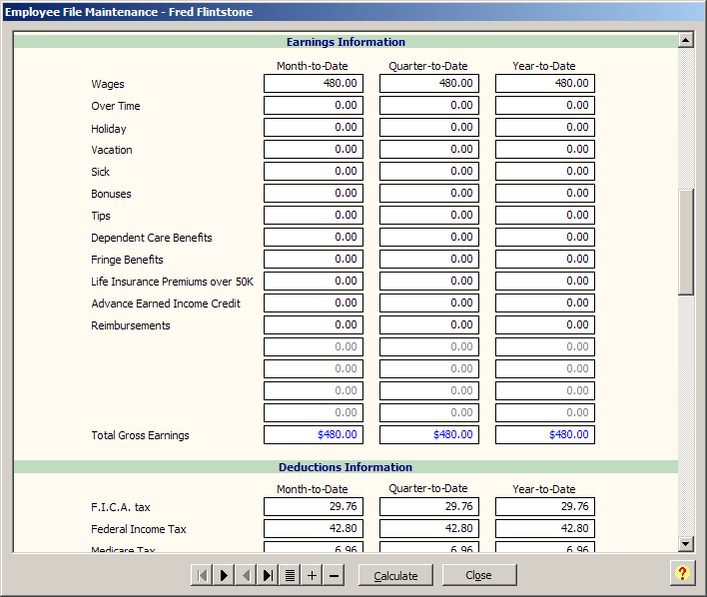This screenshot has width=707, height=597.
Task: Click the Over Time Quarter-to-Date field
Action: pyautogui.click(x=429, y=106)
